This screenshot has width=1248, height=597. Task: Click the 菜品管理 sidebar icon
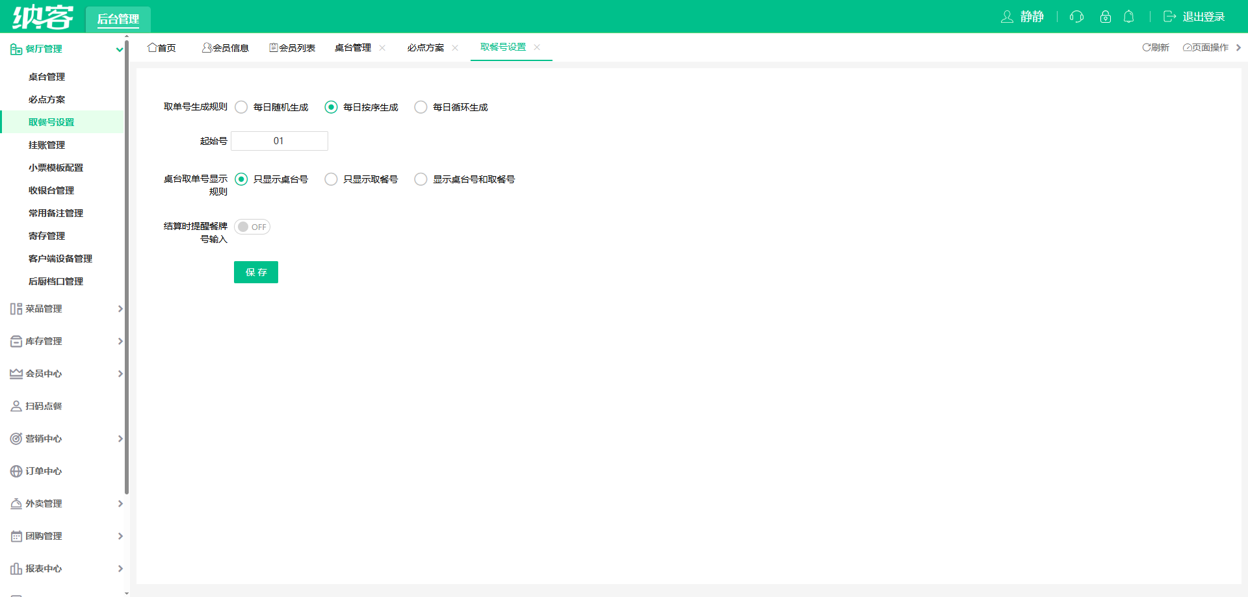point(16,309)
